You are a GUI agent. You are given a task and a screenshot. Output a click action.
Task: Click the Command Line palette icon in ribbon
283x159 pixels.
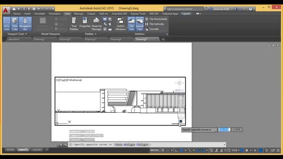(105, 19)
